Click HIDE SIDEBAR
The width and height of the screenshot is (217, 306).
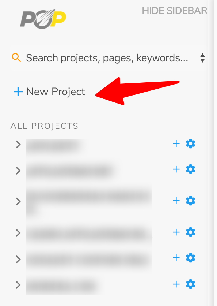click(x=174, y=11)
